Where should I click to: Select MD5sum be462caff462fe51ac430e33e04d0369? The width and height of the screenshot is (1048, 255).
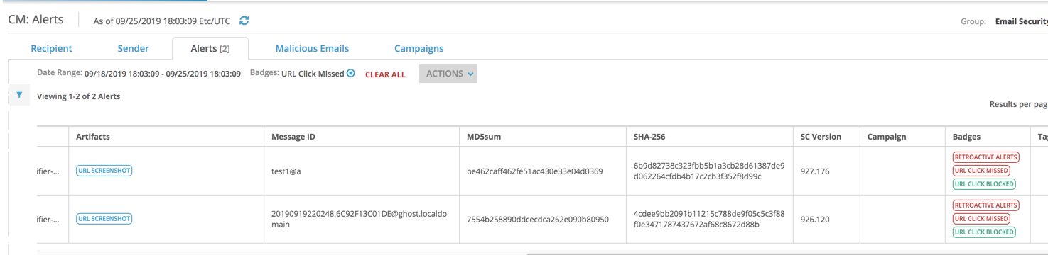coord(535,171)
